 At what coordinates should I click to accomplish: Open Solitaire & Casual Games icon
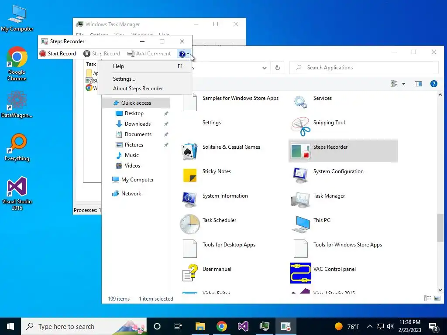tap(189, 151)
